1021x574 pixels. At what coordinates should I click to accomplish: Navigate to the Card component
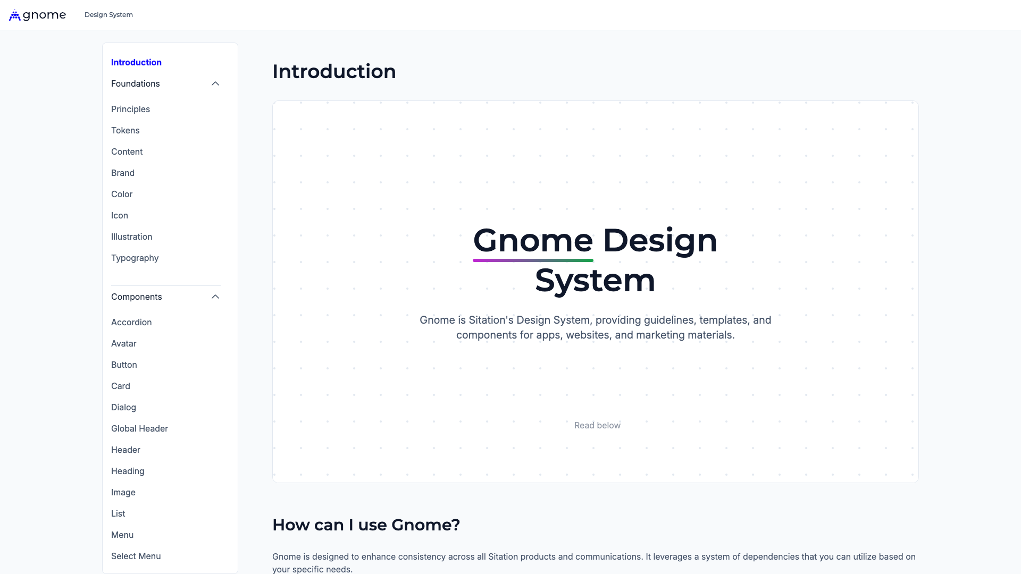[x=121, y=386]
